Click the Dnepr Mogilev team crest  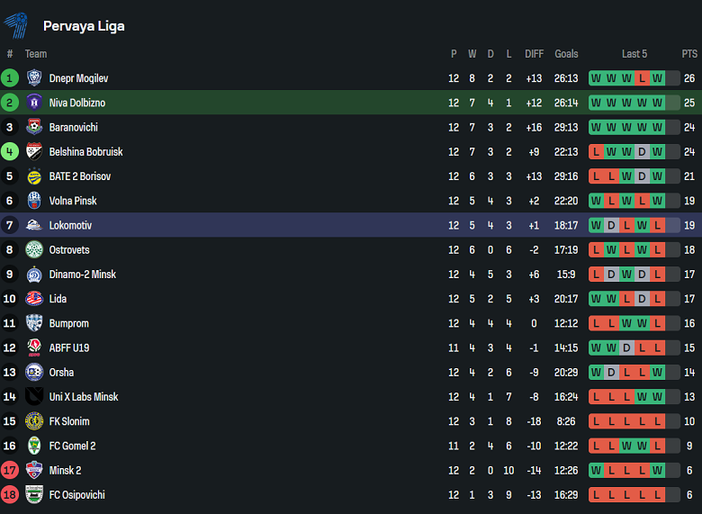(34, 78)
